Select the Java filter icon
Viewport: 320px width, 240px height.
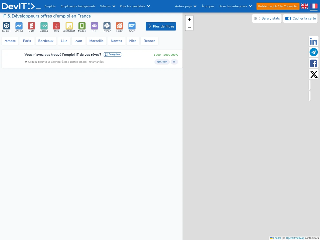click(x=56, y=26)
